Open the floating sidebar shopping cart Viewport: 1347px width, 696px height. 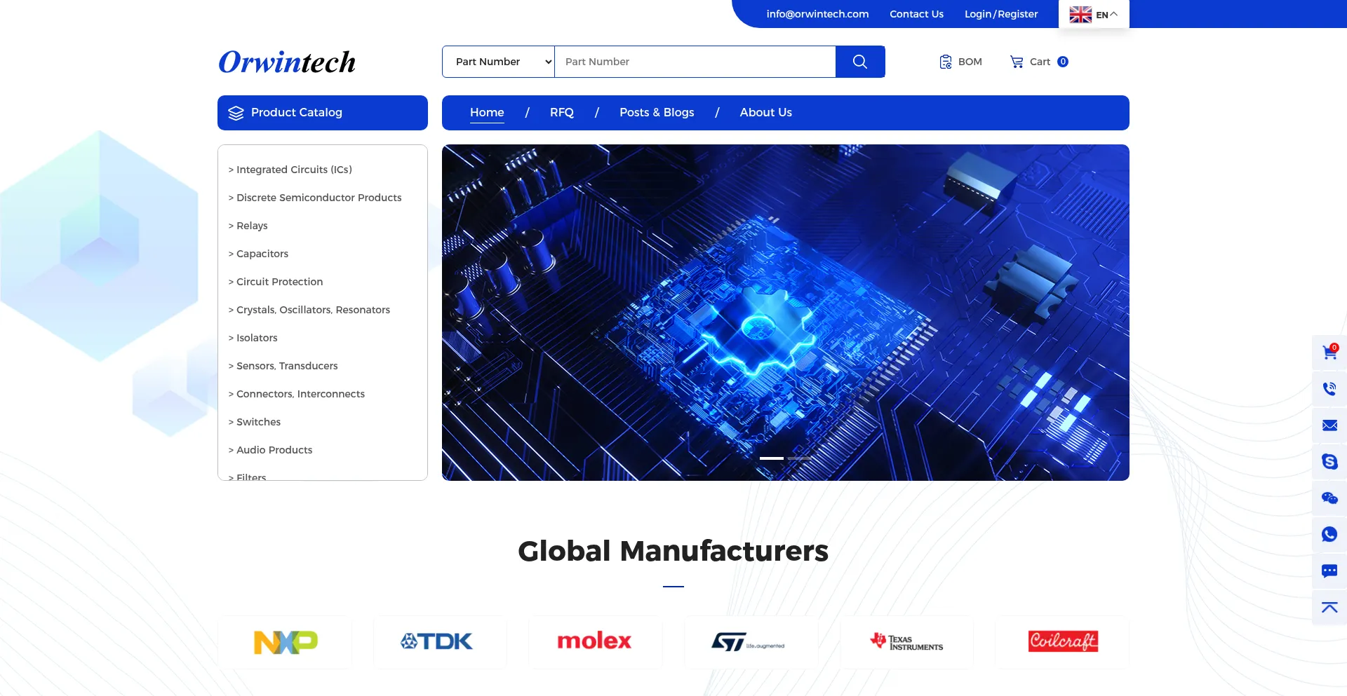[1329, 352]
